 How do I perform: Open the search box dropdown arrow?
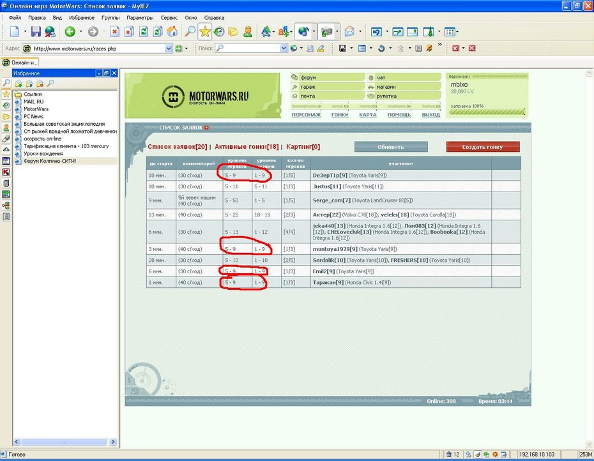point(284,49)
